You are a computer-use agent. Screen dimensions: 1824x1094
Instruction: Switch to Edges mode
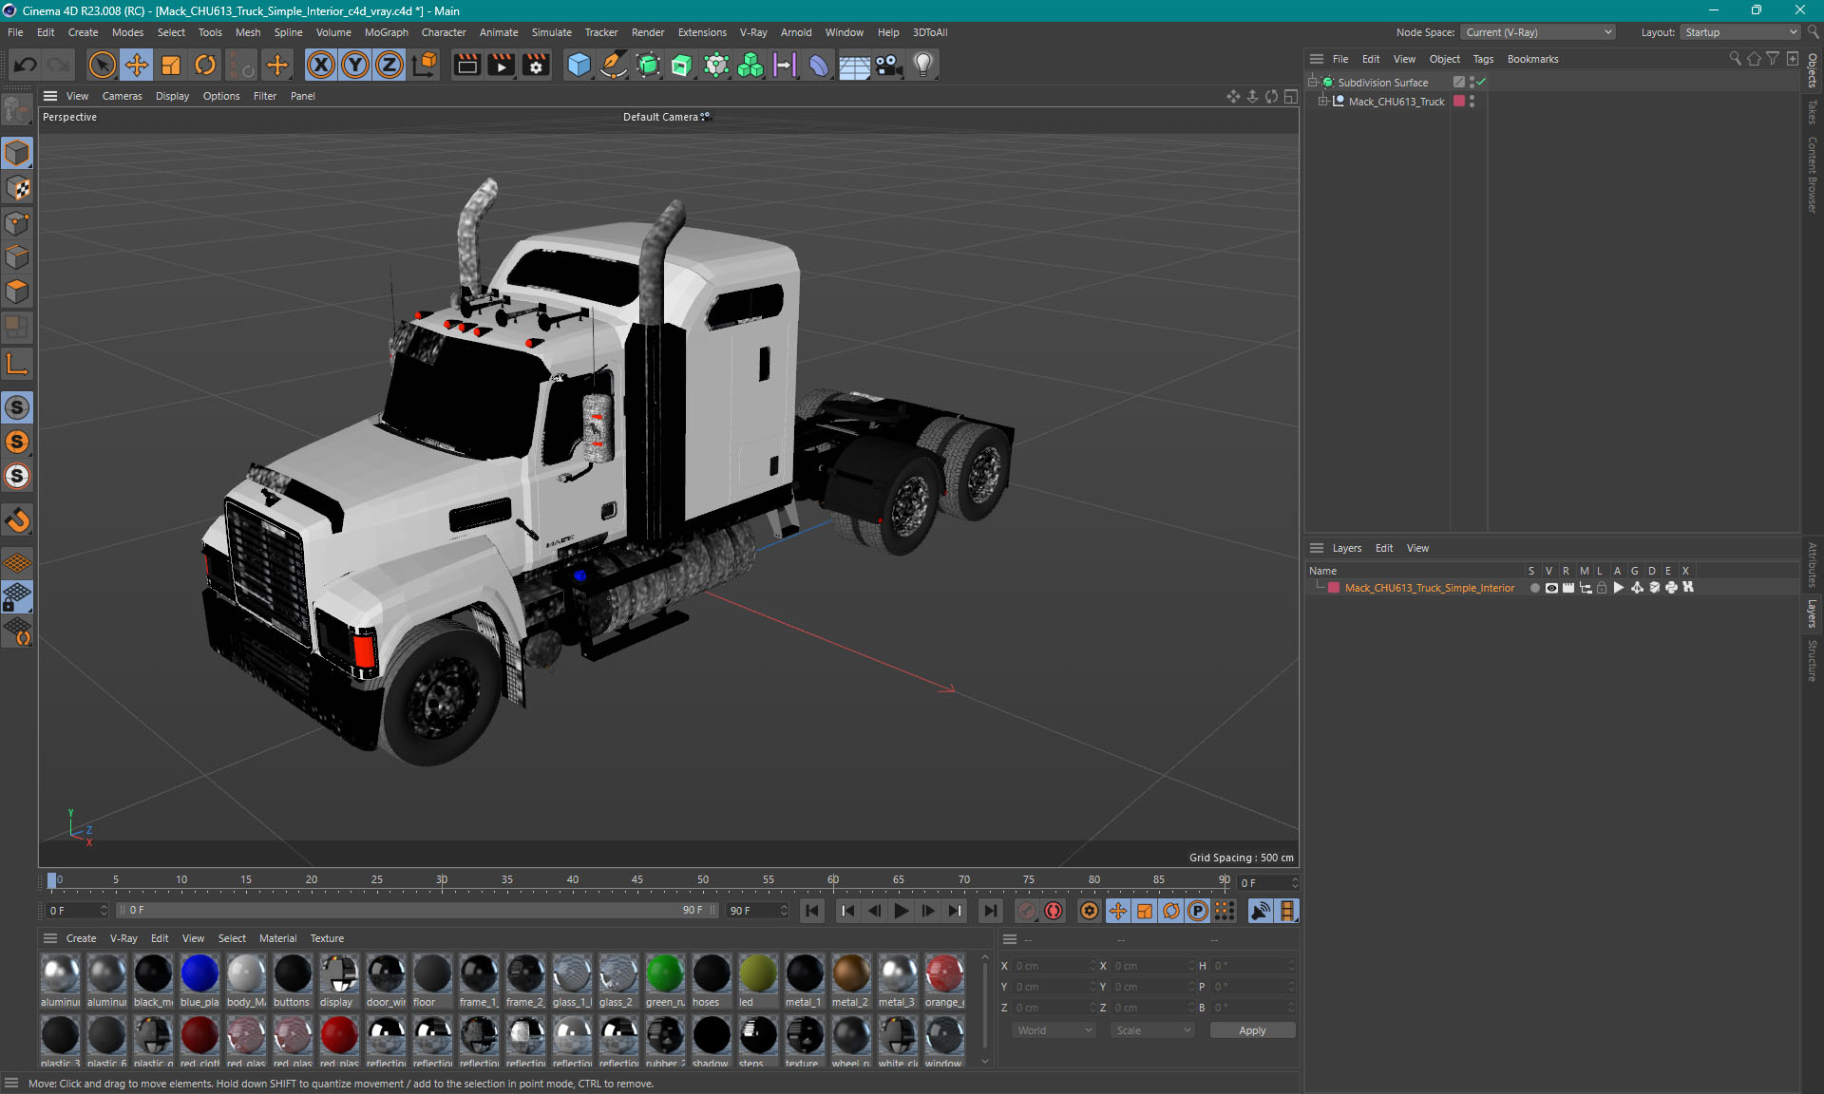(x=17, y=257)
